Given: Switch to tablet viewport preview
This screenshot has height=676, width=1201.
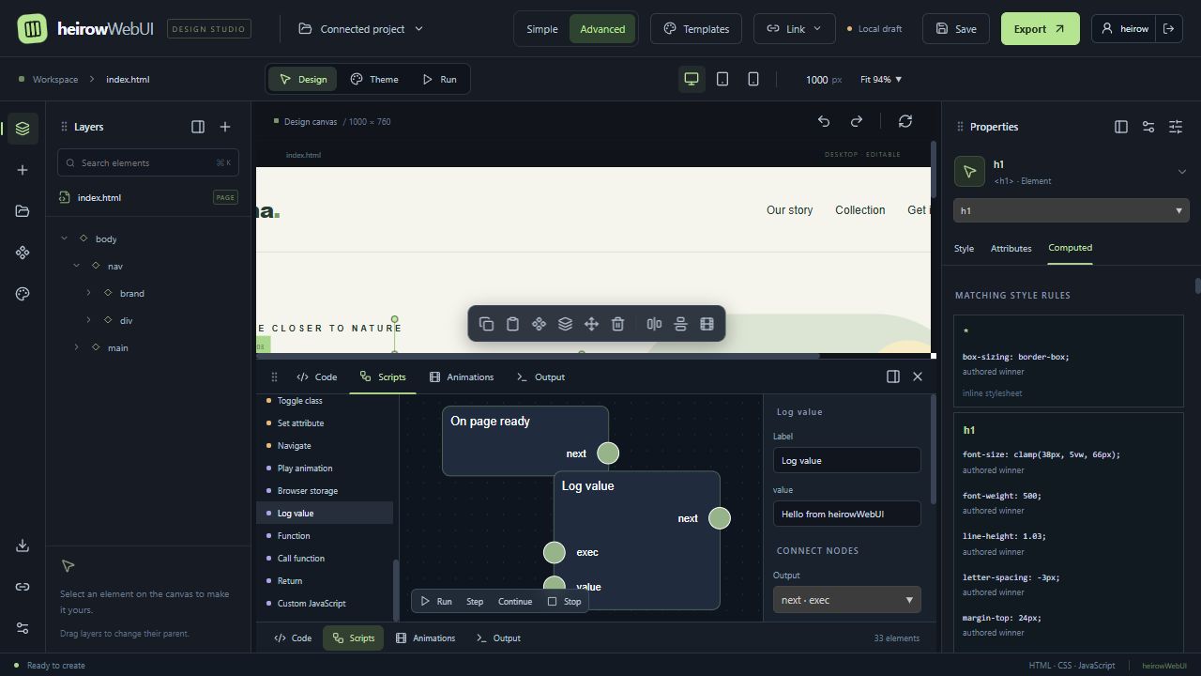Looking at the screenshot, I should pyautogui.click(x=722, y=79).
